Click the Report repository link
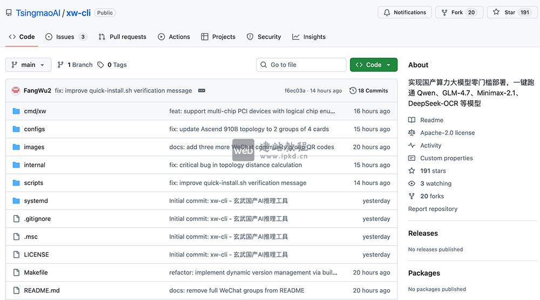Viewport: 540px width, 300px height. pyautogui.click(x=433, y=209)
